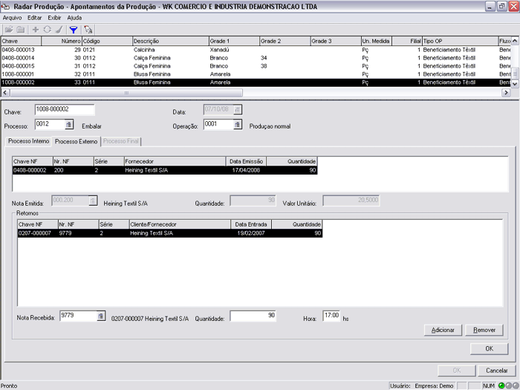Click into the Hora time field

coord(331,316)
